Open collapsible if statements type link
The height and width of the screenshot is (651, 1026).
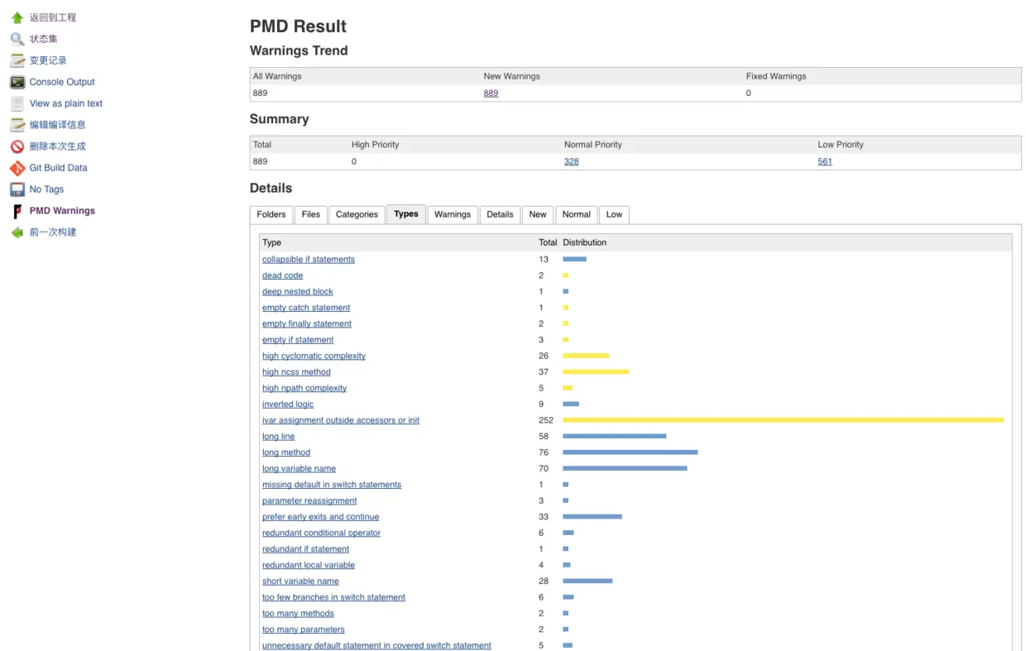click(x=309, y=260)
